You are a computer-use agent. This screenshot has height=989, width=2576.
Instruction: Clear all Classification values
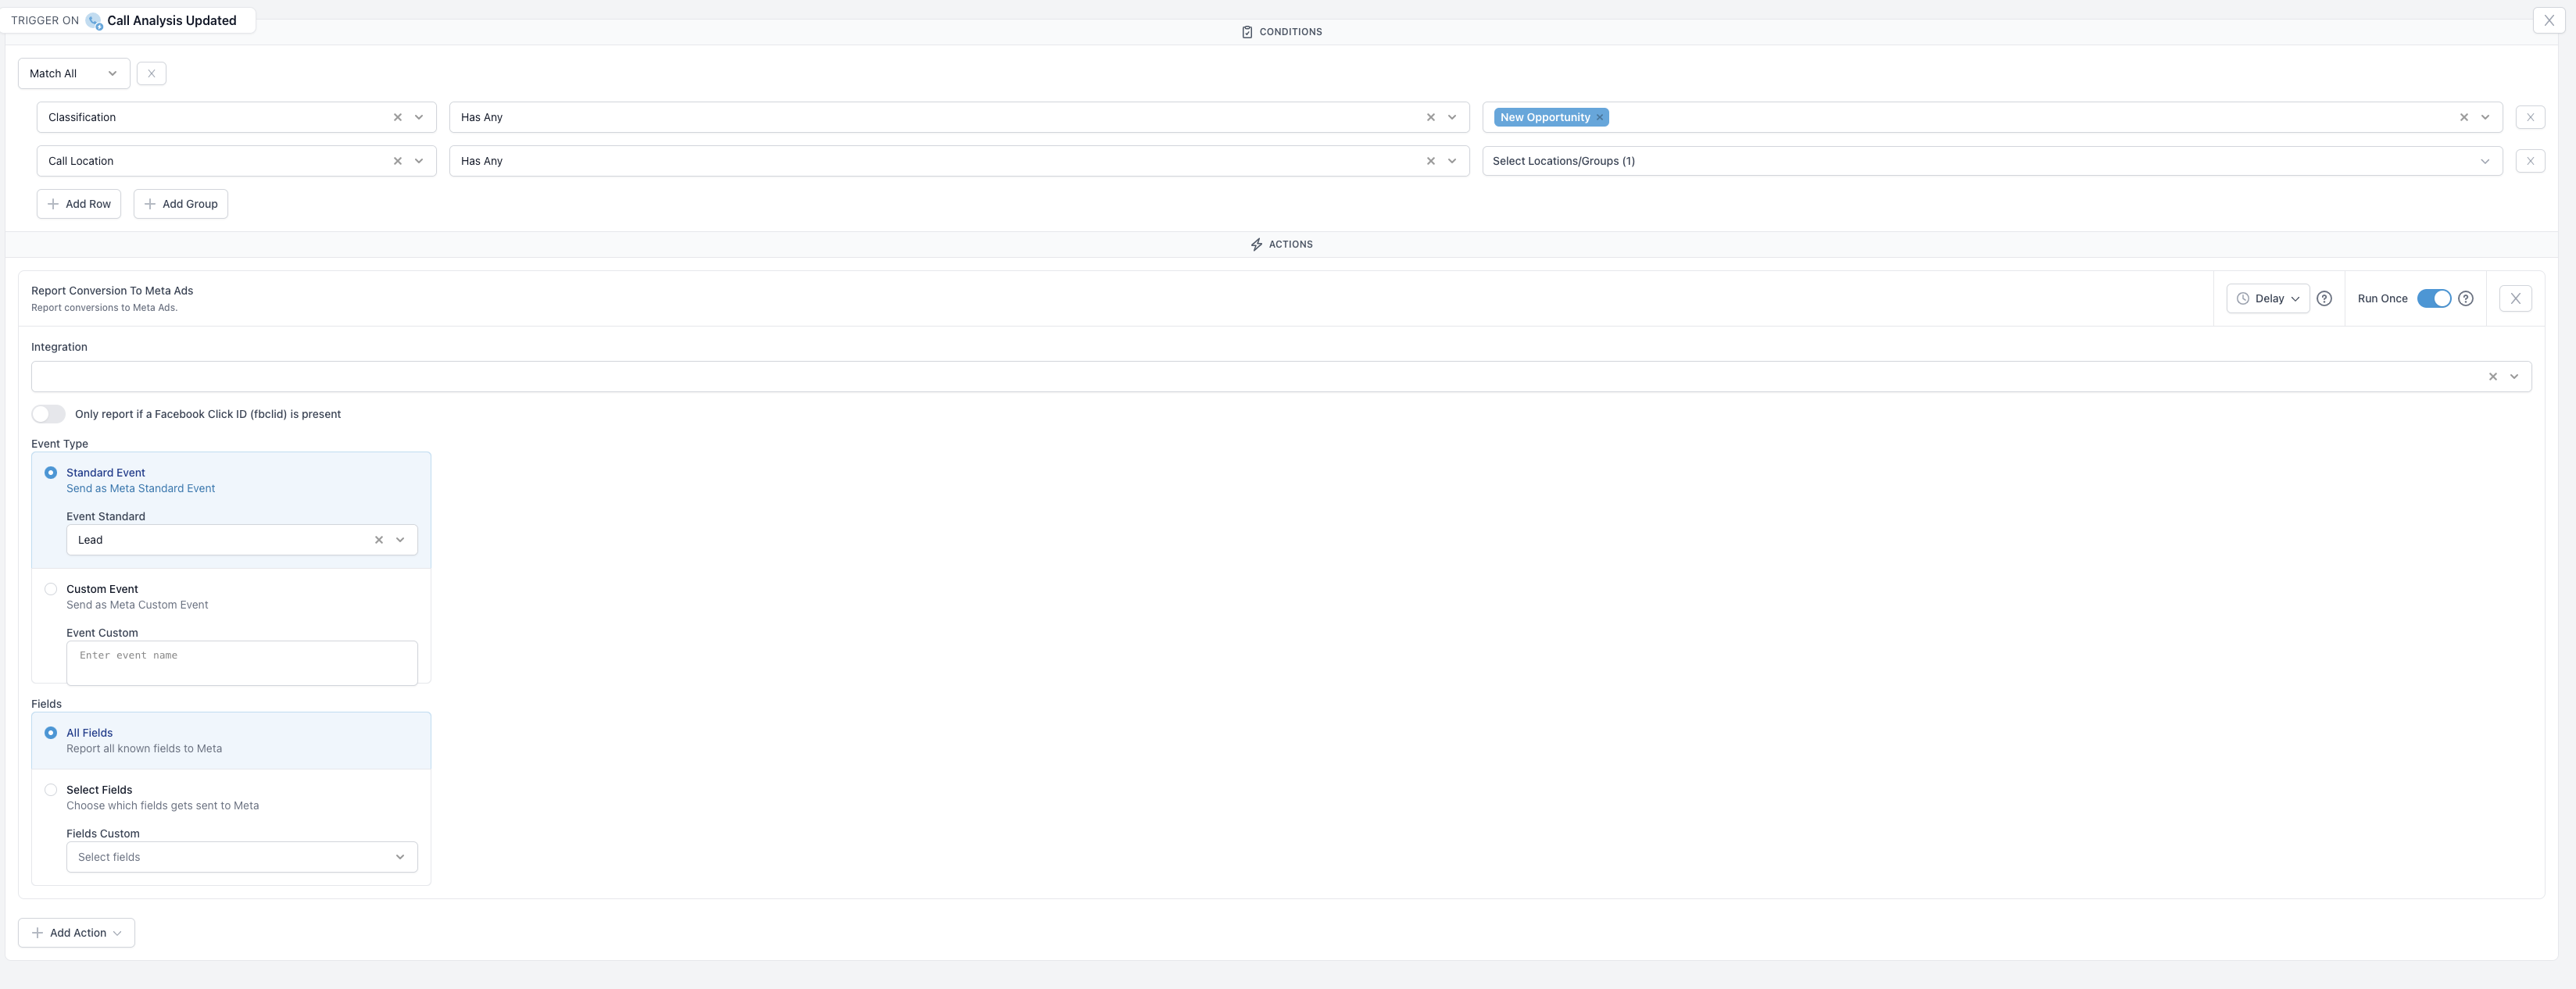click(2464, 117)
